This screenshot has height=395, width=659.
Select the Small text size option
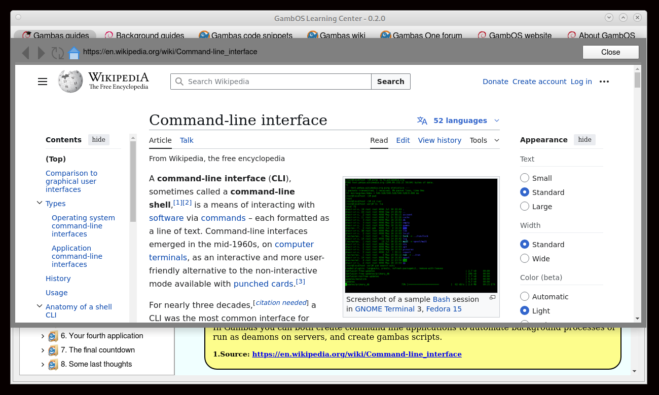(x=525, y=178)
